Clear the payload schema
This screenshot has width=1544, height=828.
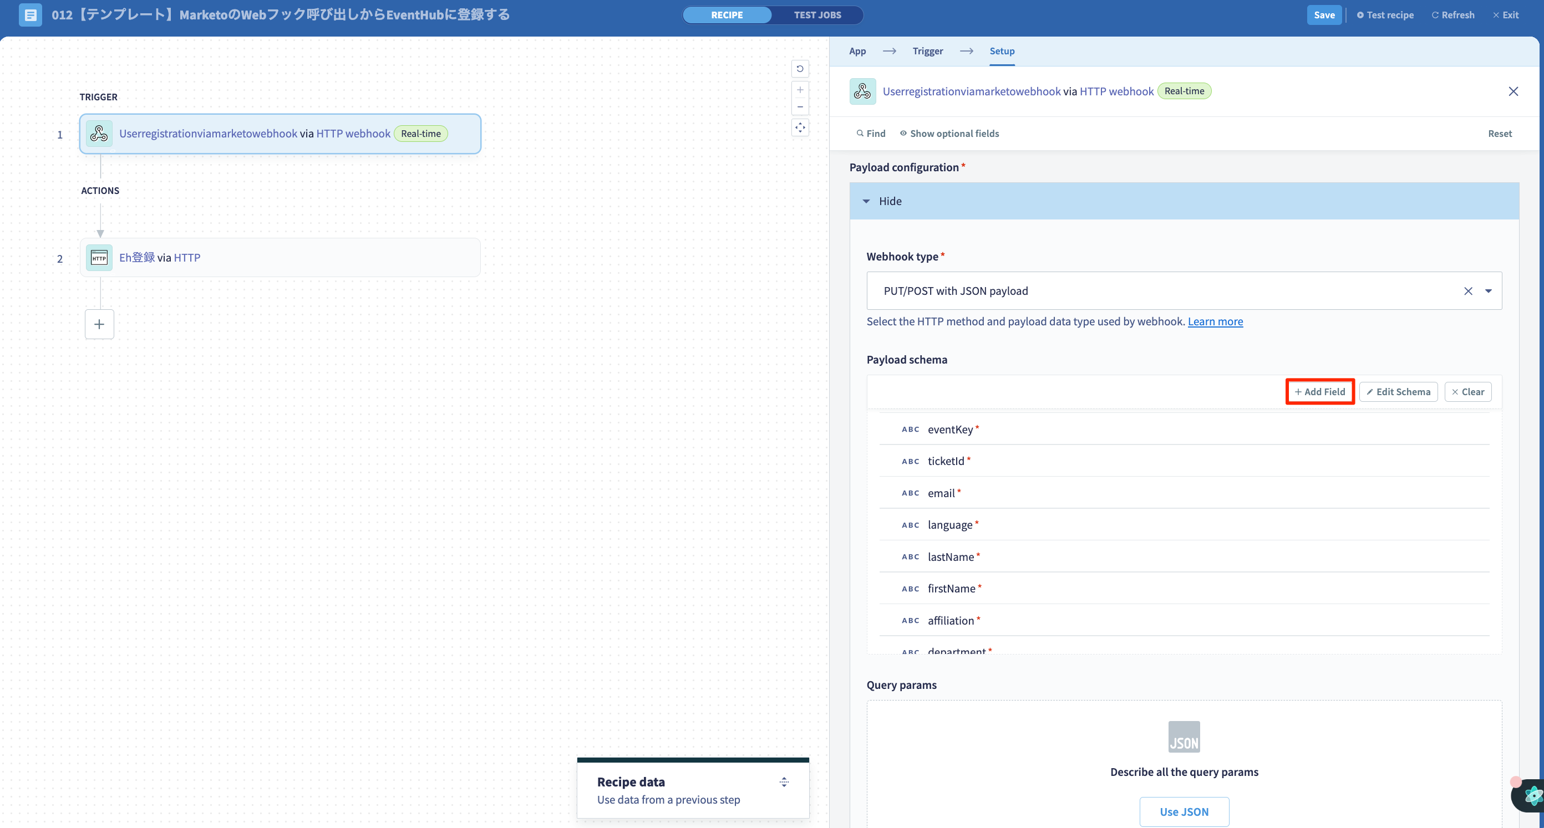1468,392
